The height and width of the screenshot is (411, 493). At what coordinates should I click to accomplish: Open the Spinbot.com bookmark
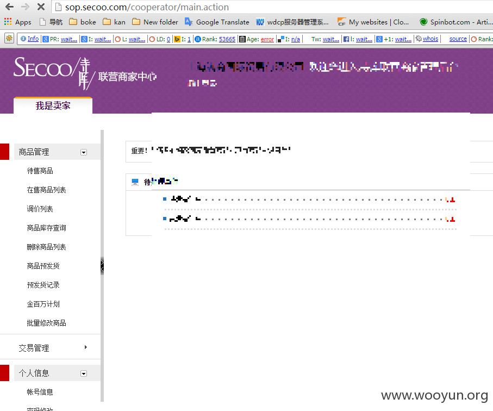[x=456, y=22]
